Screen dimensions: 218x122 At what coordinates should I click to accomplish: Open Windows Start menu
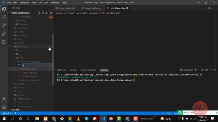coord(4,119)
